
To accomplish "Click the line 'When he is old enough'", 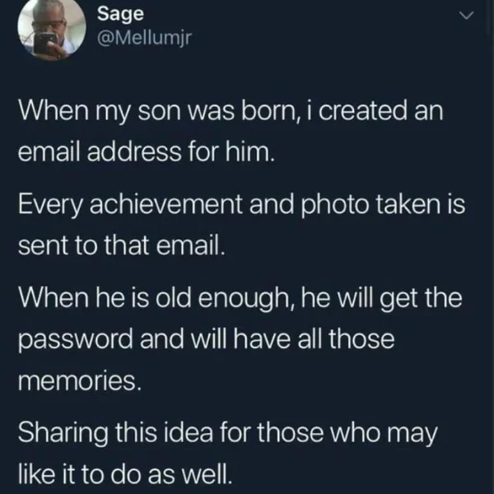I will pos(240,299).
